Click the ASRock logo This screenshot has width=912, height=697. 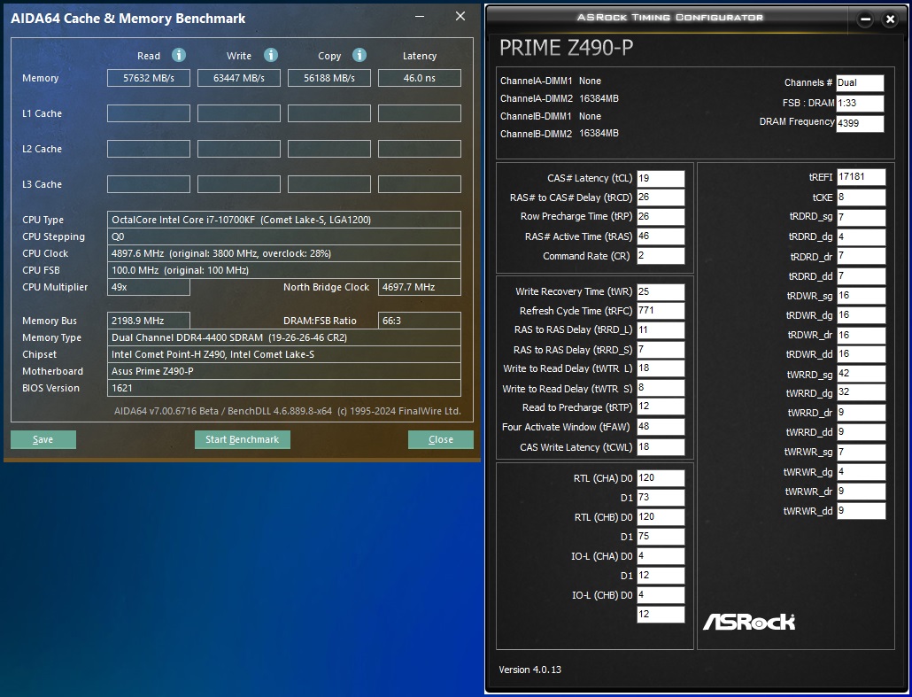(749, 622)
